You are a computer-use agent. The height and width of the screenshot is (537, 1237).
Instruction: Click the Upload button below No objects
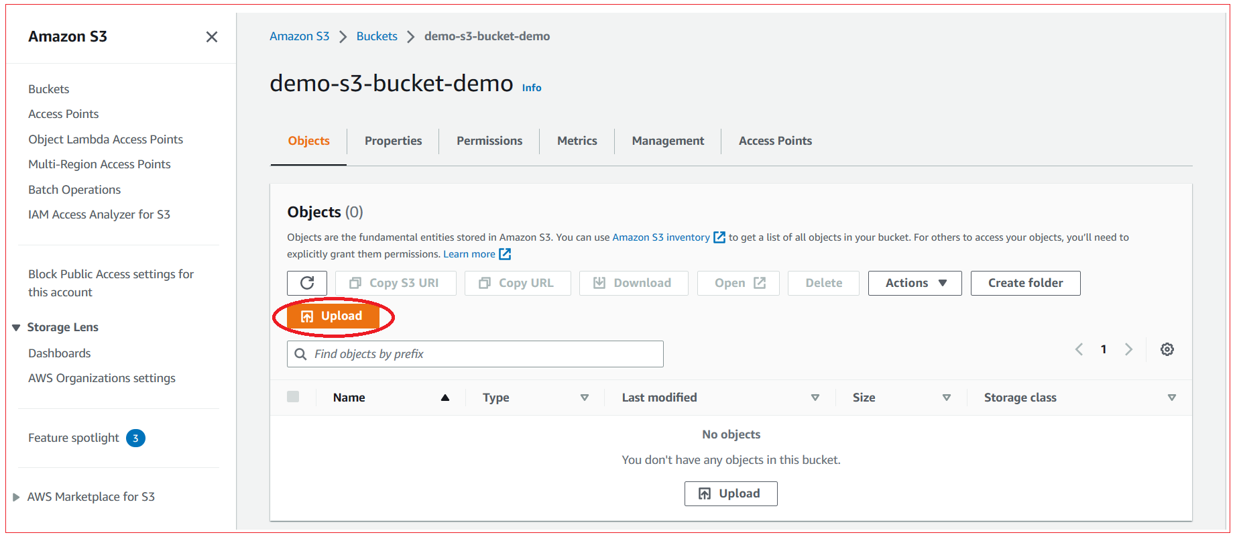tap(731, 493)
